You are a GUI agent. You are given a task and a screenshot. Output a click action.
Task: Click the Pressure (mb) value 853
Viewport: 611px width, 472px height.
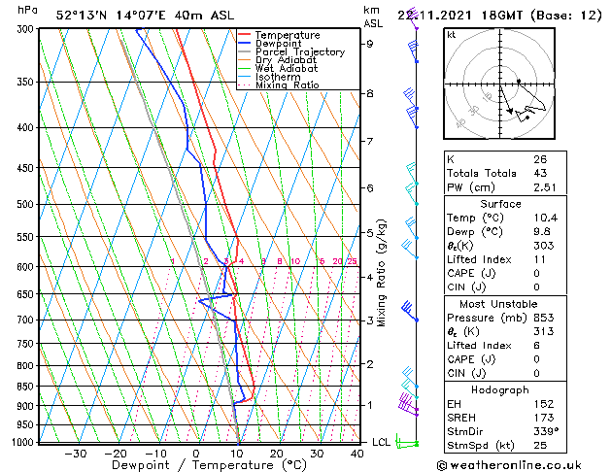coord(544,318)
